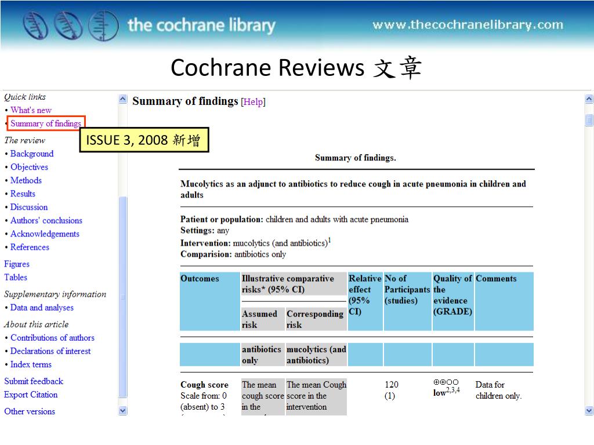The image size is (594, 445).
Task: Click the 'Quick links' sidebar heading
Action: 25,97
